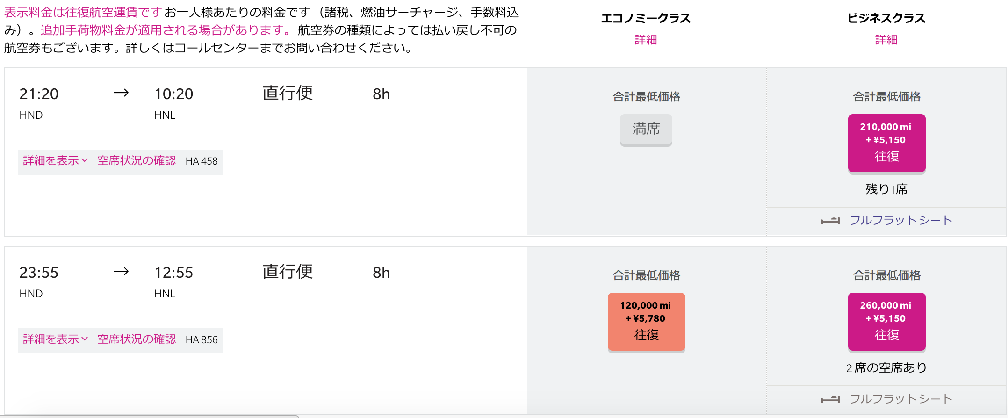Open 空席状況の確認 for flight HA 856

coord(137,339)
